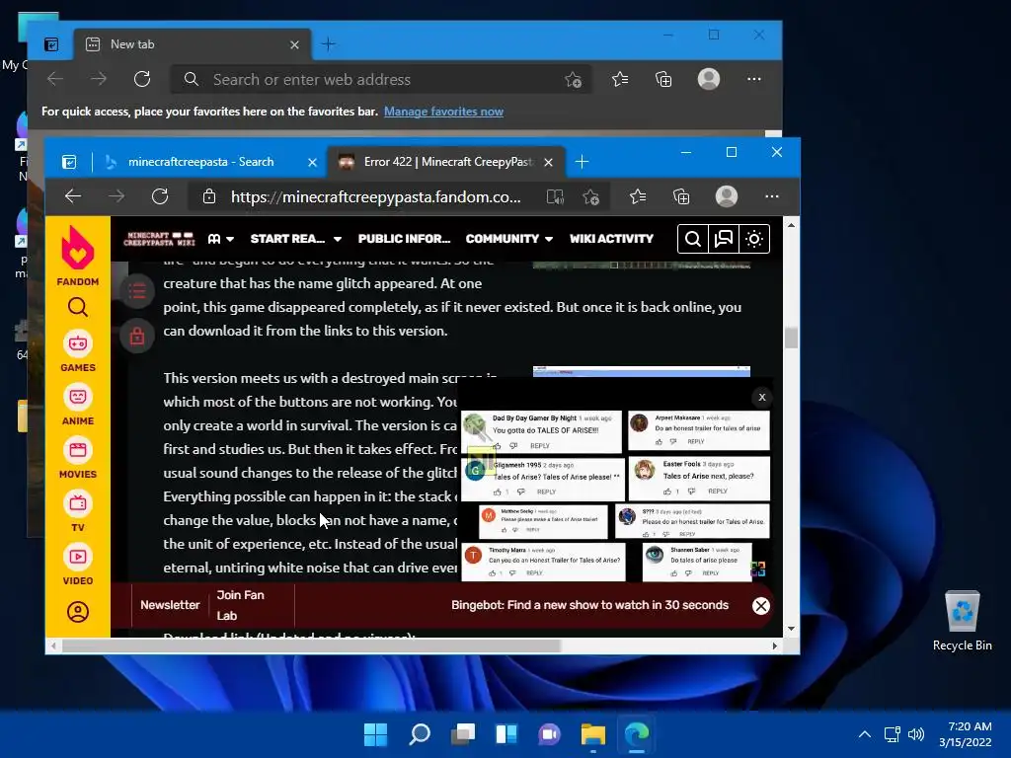Open the table of contents list button
This screenshot has width=1011, height=758.
[136, 291]
